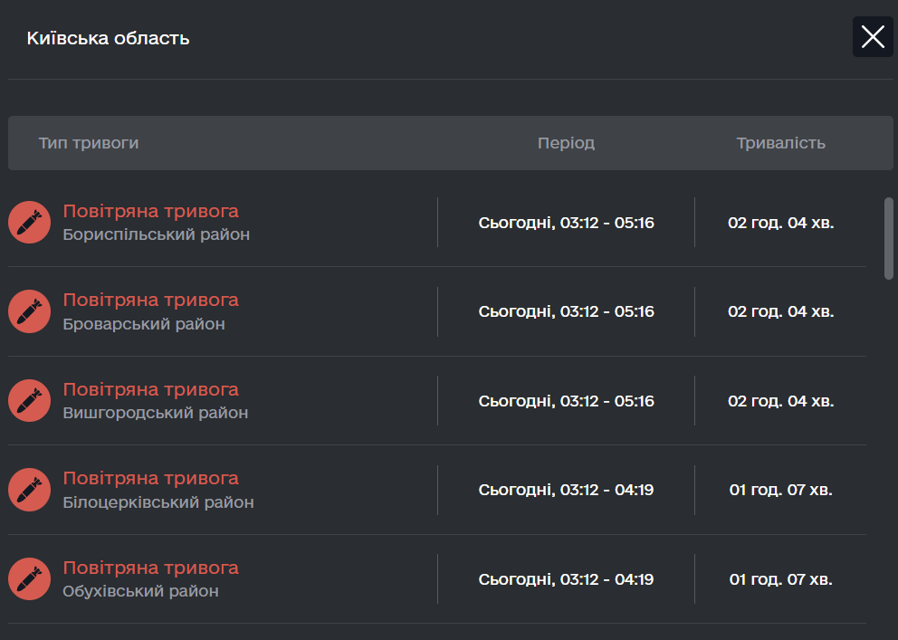
Task: Click the 02 год. 04 хв. duration for Броварський район
Action: tap(780, 311)
